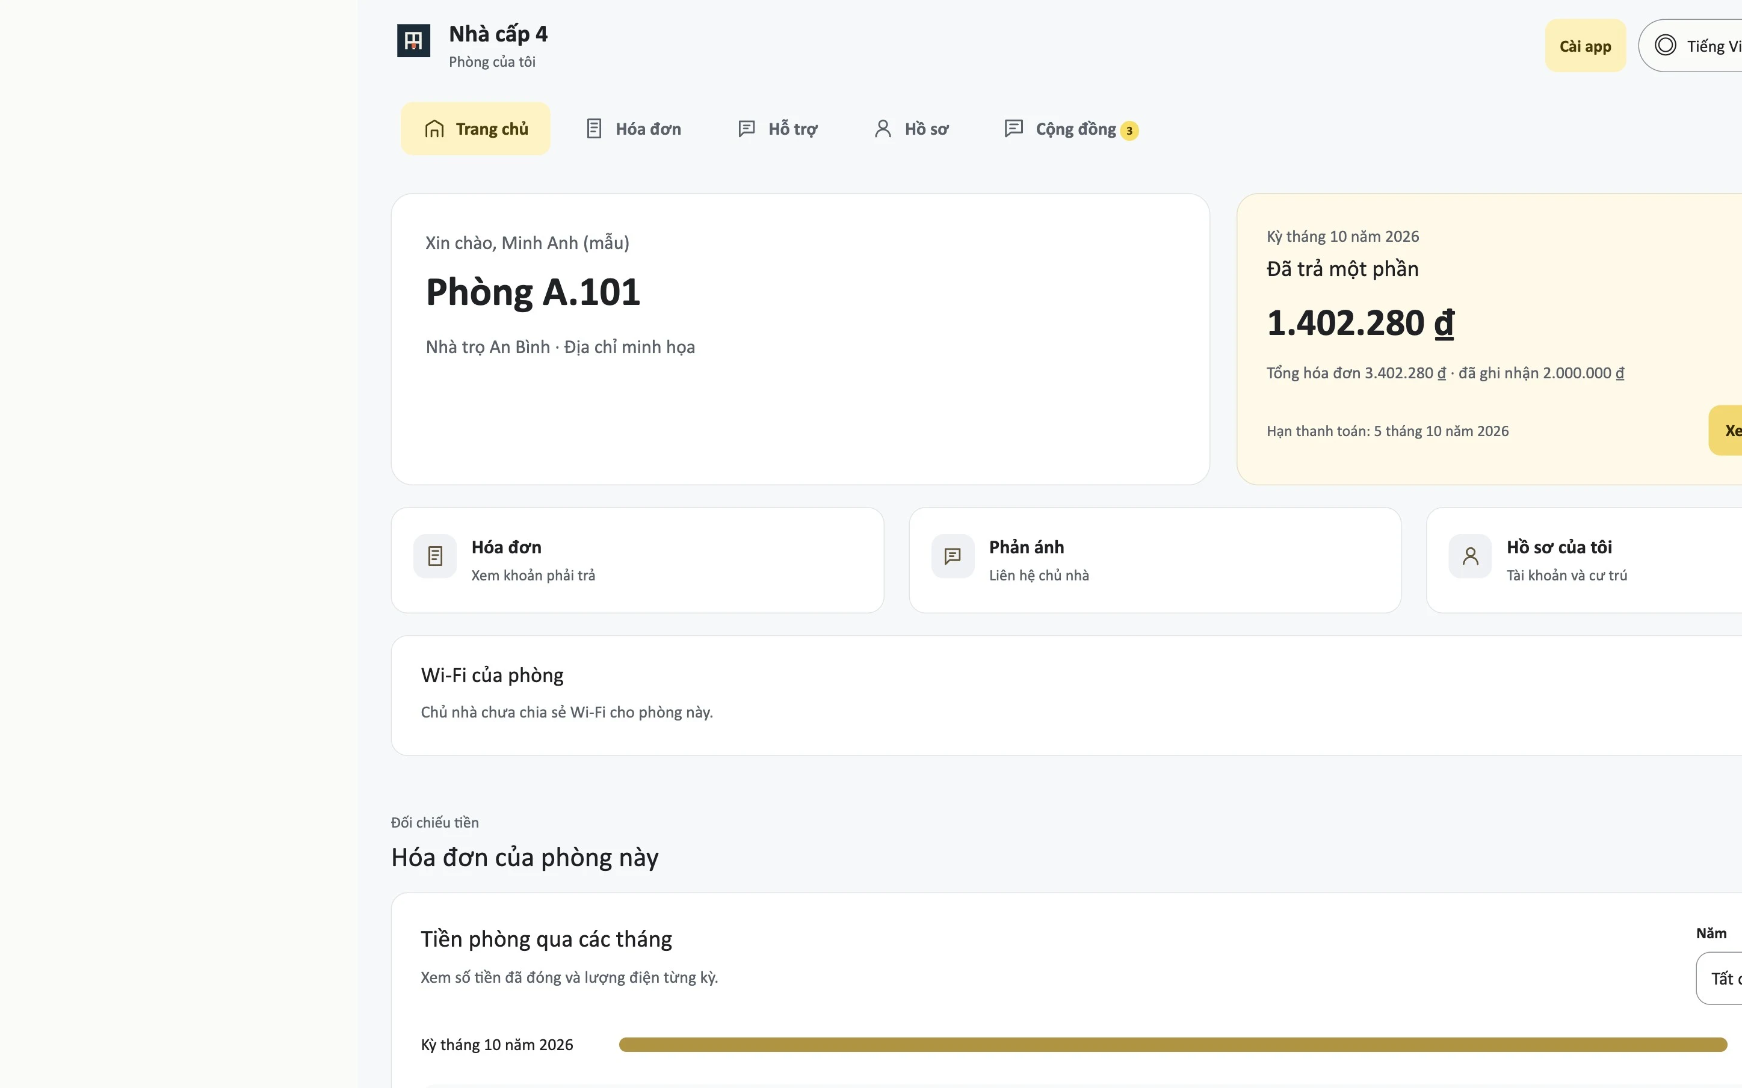The image size is (1742, 1088).
Task: Click the Tổng hóa đơn 3.402.280 đ line
Action: [1445, 373]
